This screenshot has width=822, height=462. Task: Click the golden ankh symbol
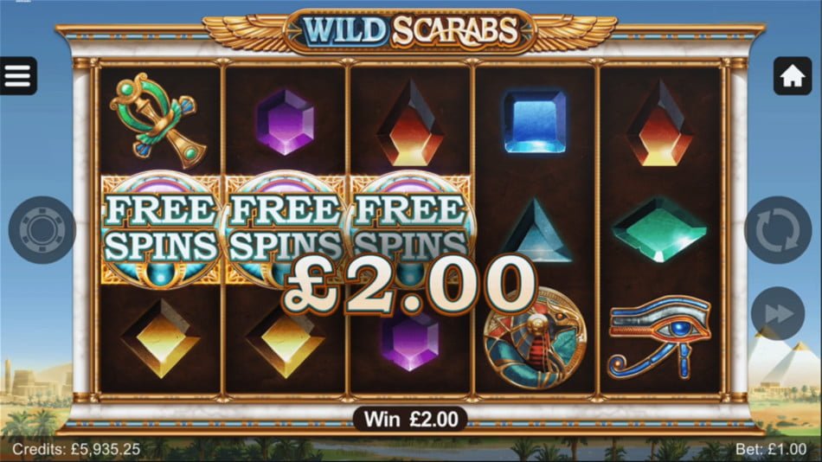click(x=158, y=119)
